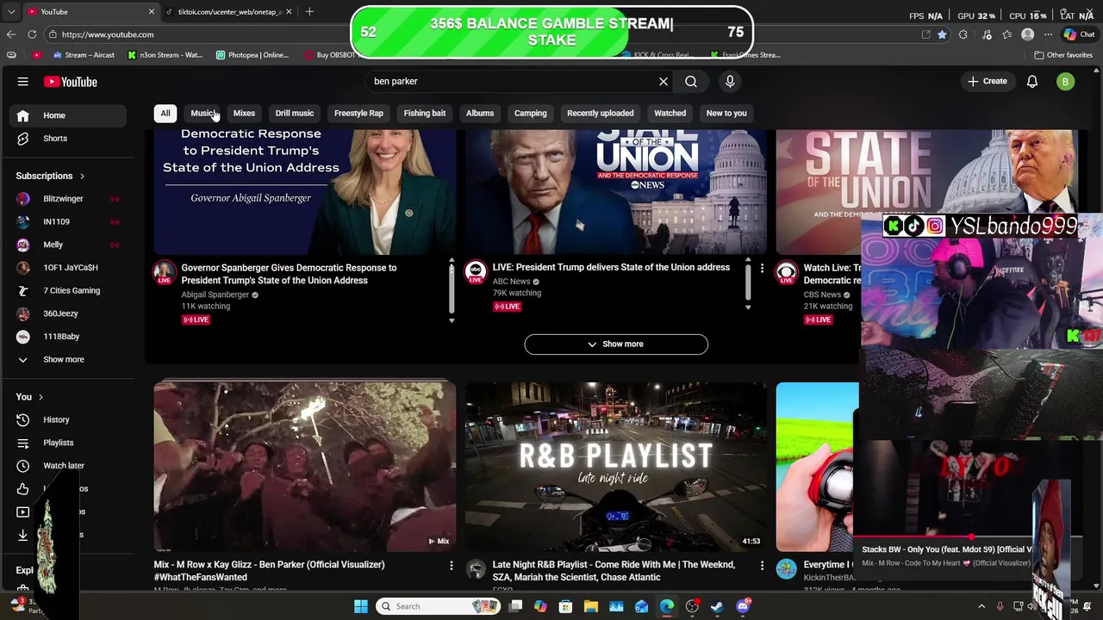Open the notifications bell

pyautogui.click(x=1032, y=82)
